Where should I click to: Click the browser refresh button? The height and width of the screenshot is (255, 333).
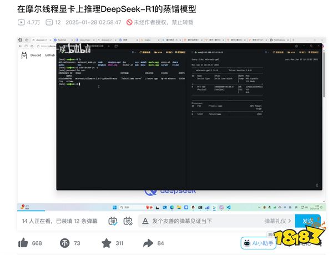26,46
